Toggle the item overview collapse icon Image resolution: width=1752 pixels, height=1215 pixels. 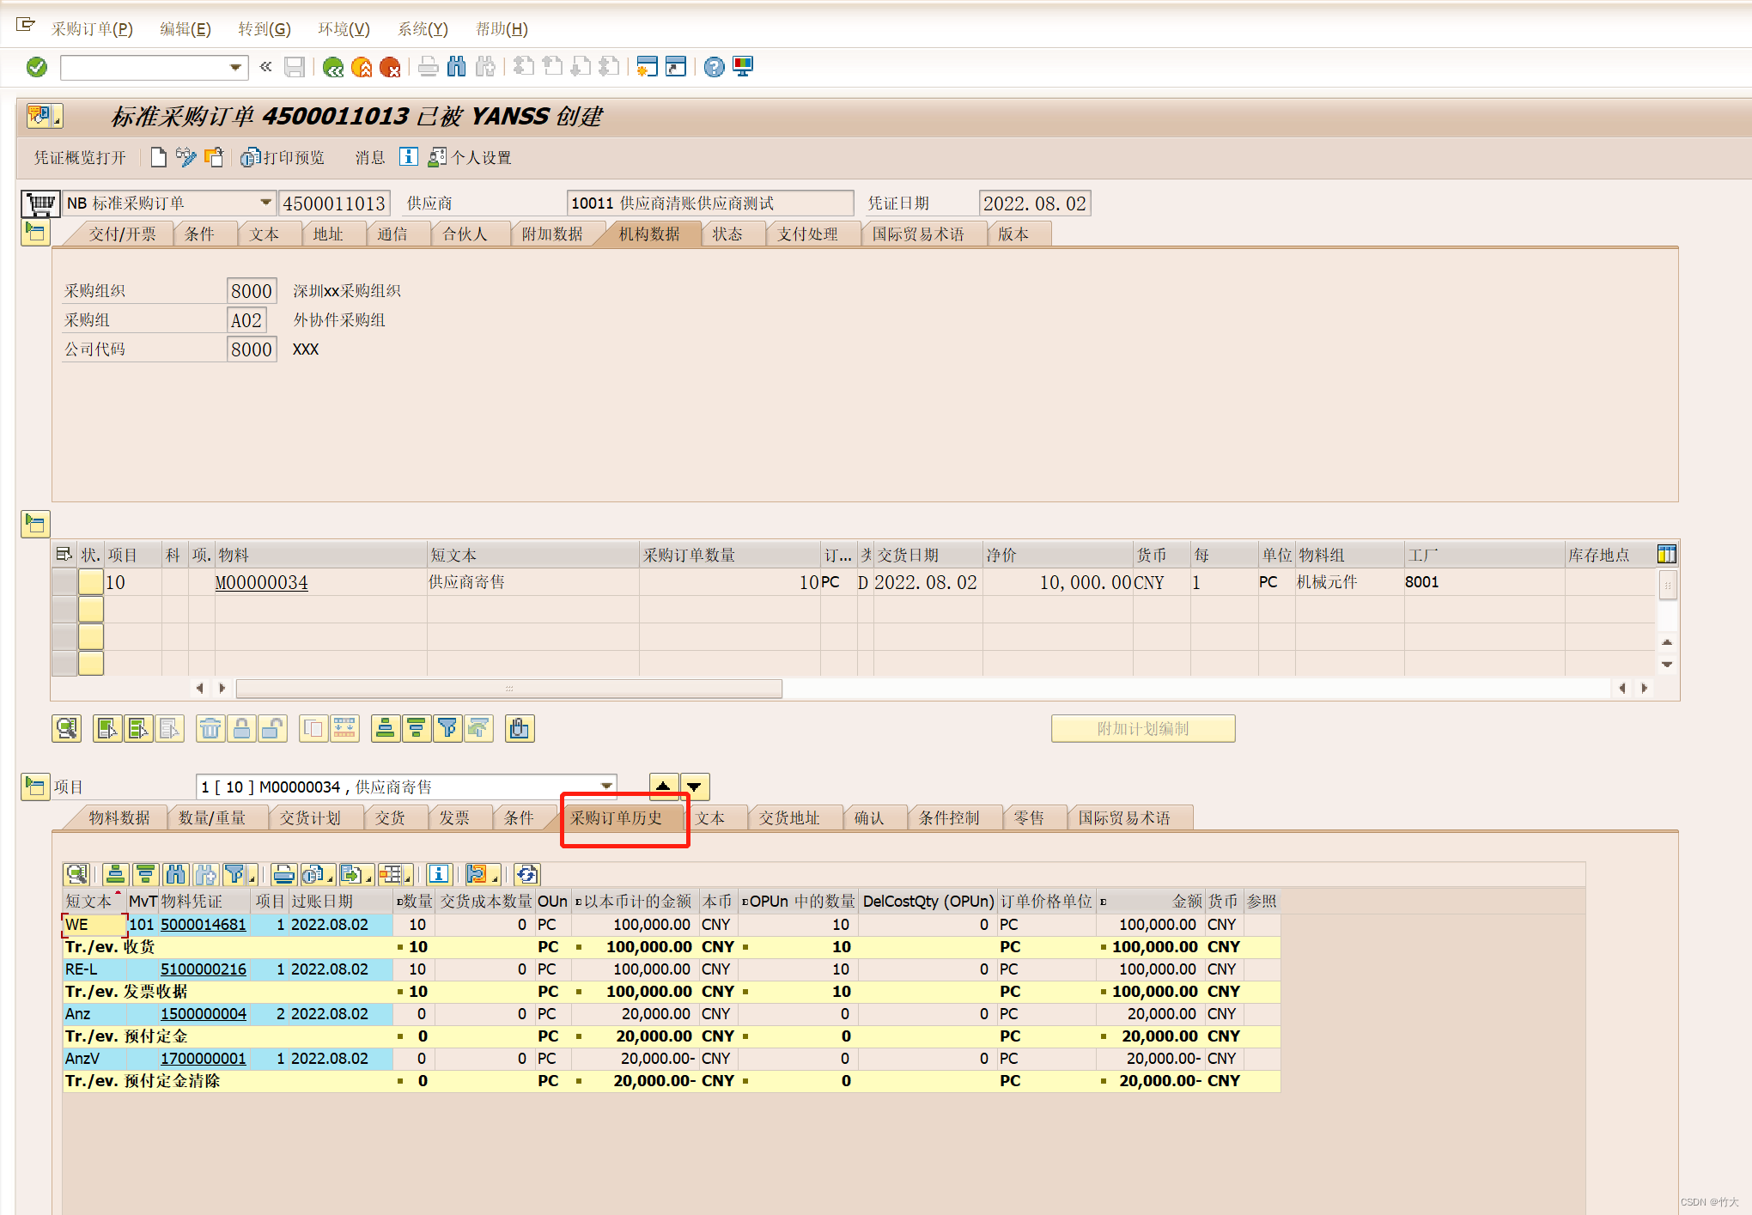35,523
